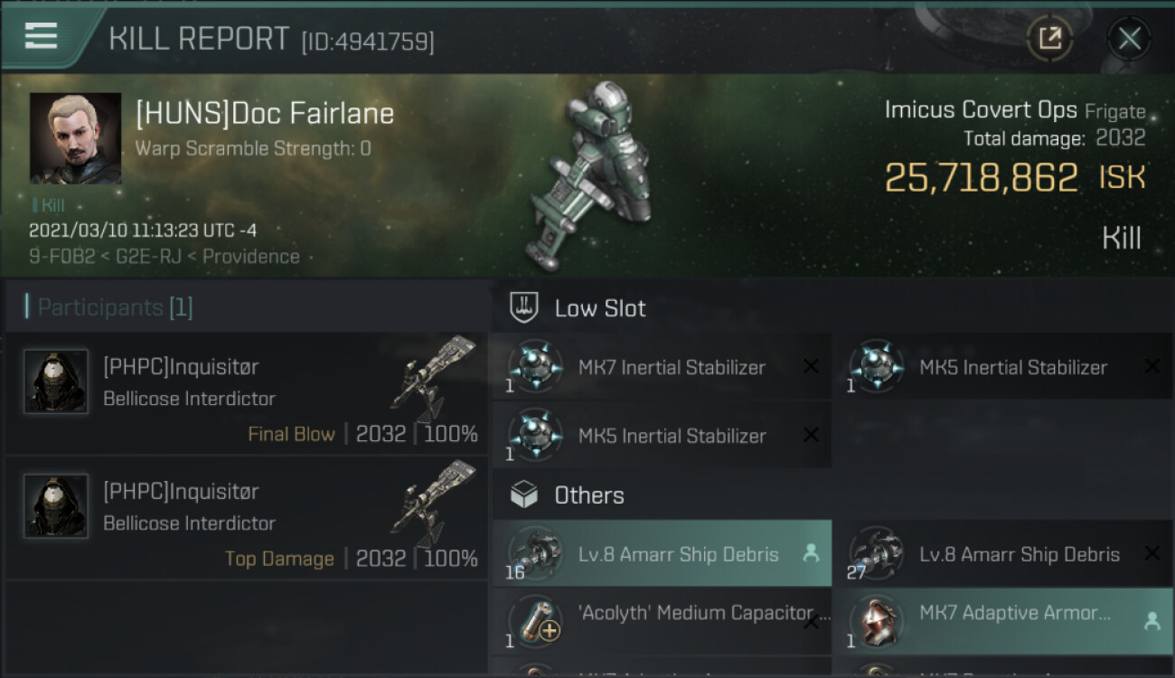Click the share kill report icon
Image resolution: width=1175 pixels, height=678 pixels.
[x=1049, y=38]
